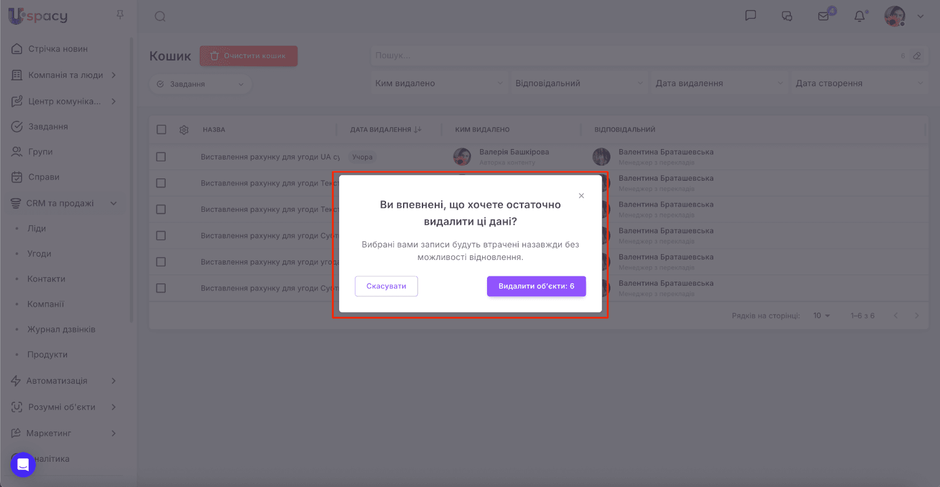Click the Компанія та люди building icon
Screen dimensions: 940x487
coord(17,75)
